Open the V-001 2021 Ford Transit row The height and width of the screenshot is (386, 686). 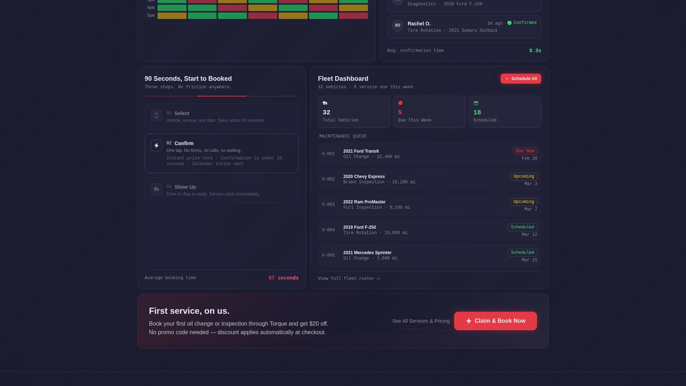pyautogui.click(x=429, y=154)
